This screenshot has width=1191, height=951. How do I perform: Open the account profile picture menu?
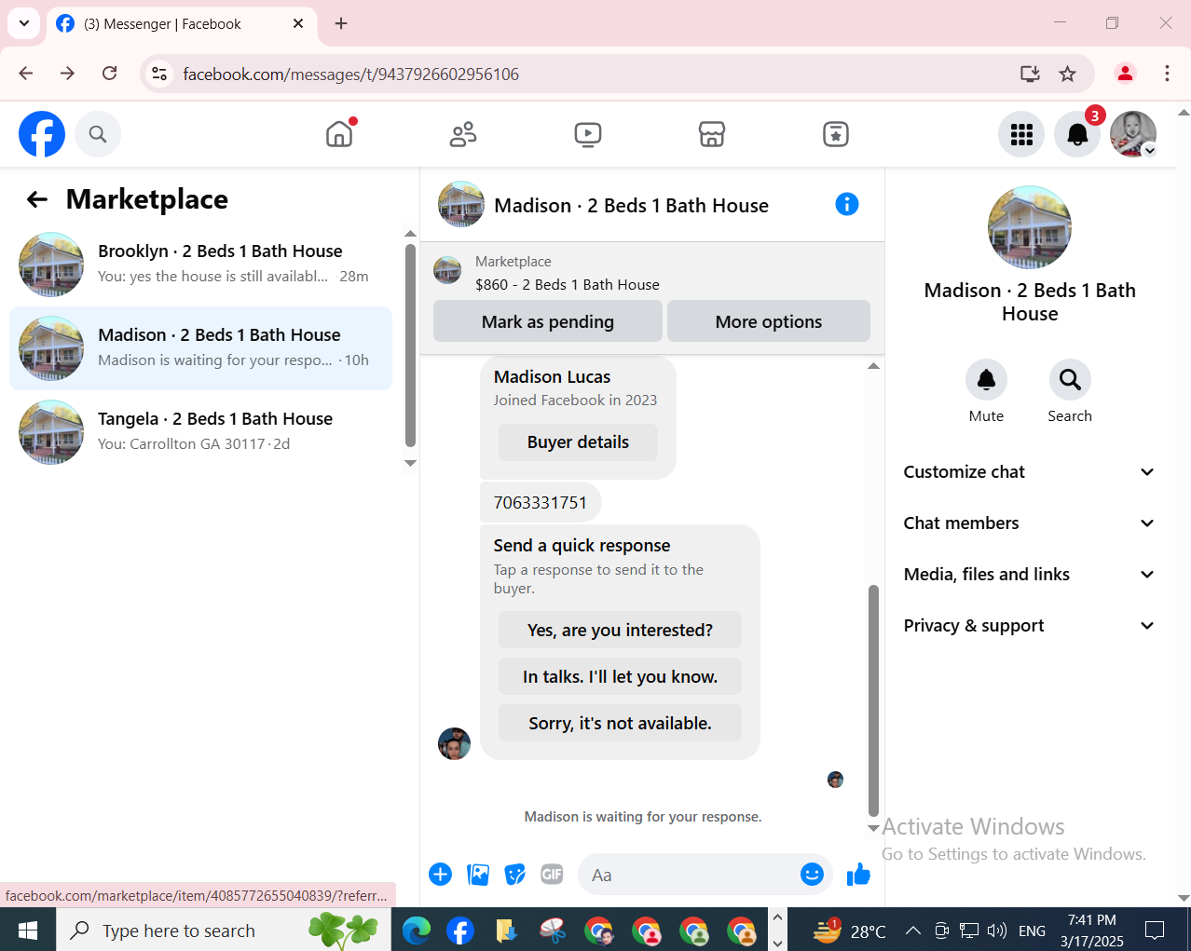1133,134
